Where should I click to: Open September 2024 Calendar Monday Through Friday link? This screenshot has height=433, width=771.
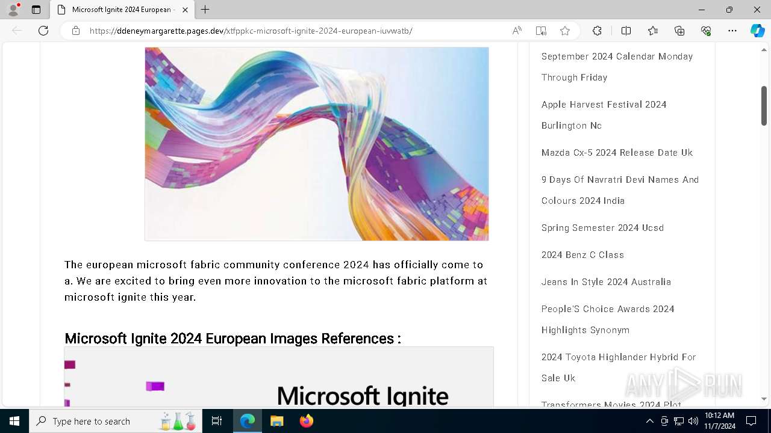point(617,67)
